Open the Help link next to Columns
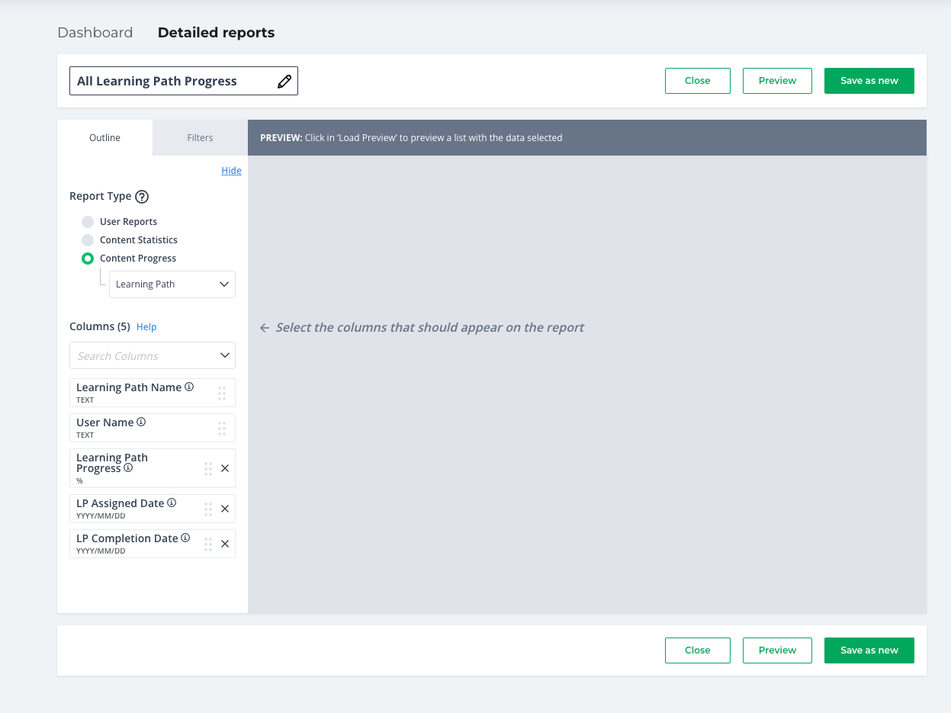The height and width of the screenshot is (713, 951). tap(146, 327)
